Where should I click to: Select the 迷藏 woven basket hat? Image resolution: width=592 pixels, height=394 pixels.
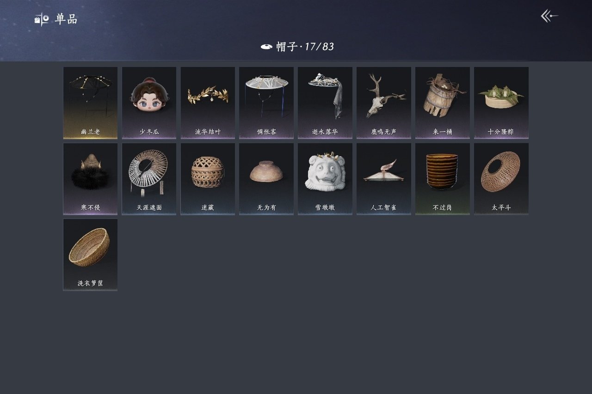pyautogui.click(x=208, y=179)
